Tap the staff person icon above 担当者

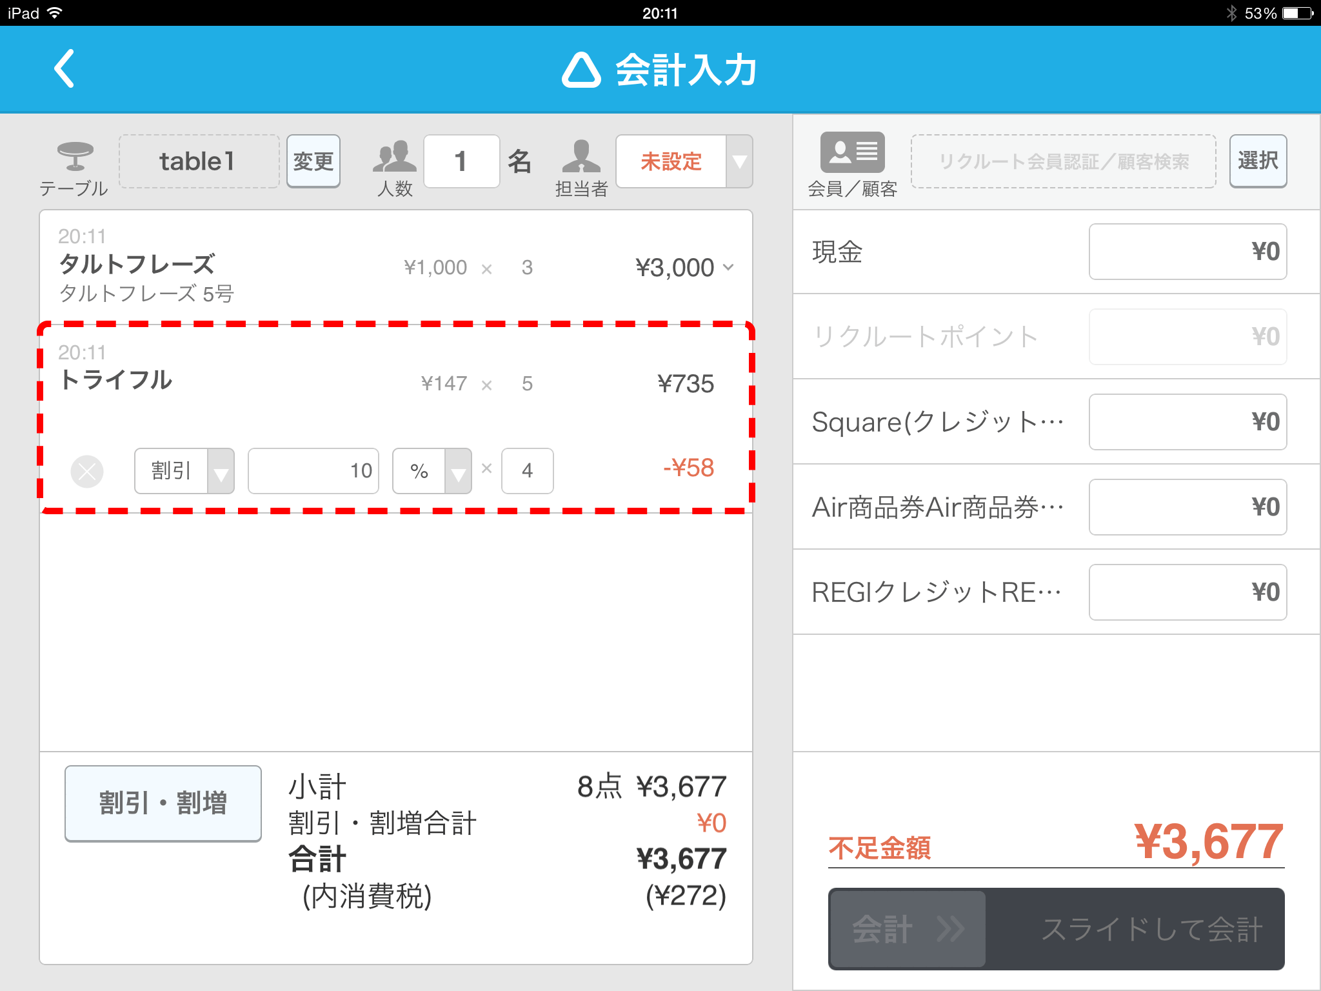pos(581,156)
